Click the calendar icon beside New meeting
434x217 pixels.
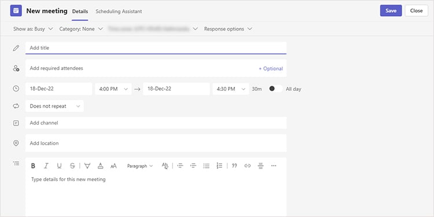[16, 11]
